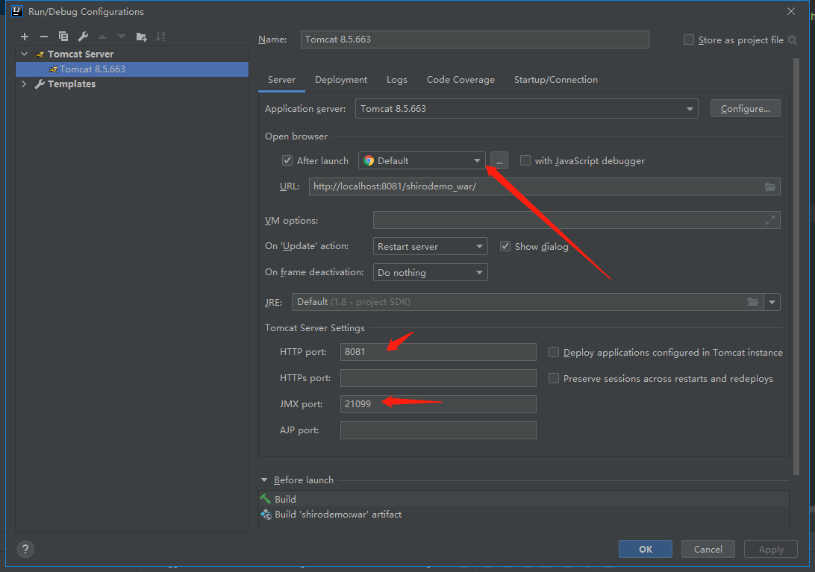Open Application server dropdown
The width and height of the screenshot is (815, 572).
click(x=526, y=109)
